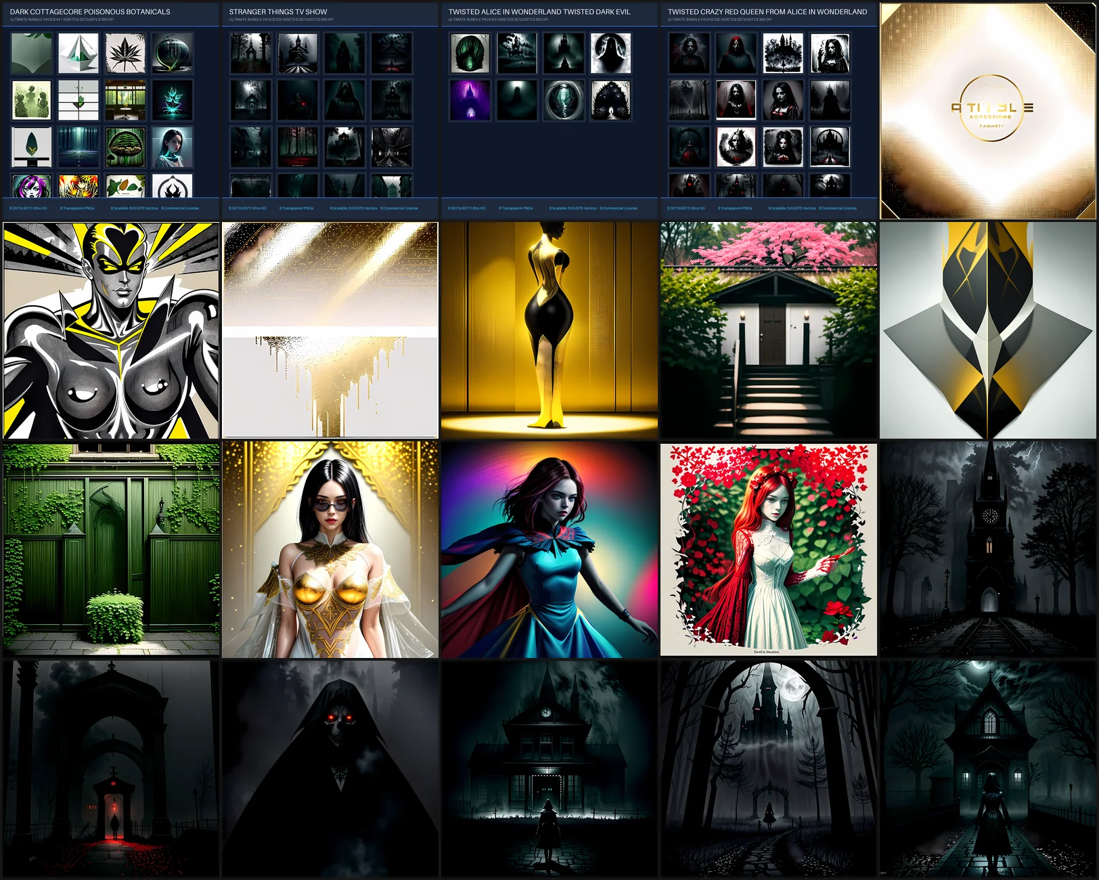Select the gold glitter drip image
The image size is (1099, 880).
coord(330,330)
